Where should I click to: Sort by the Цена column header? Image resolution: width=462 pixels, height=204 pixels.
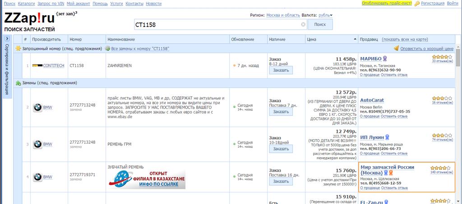click(x=312, y=39)
